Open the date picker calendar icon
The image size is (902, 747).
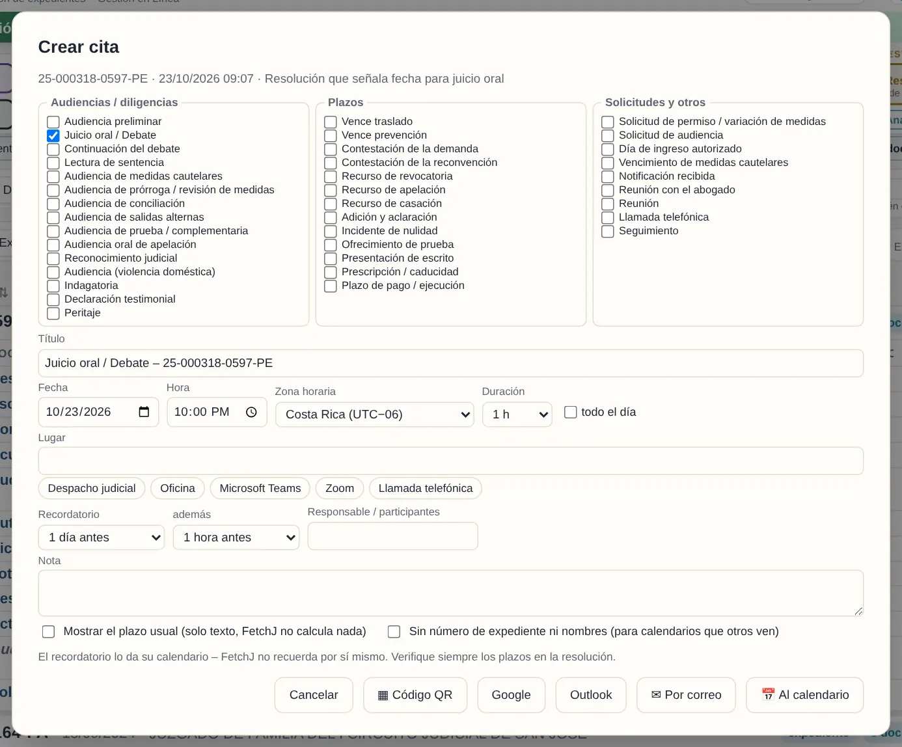click(x=144, y=412)
